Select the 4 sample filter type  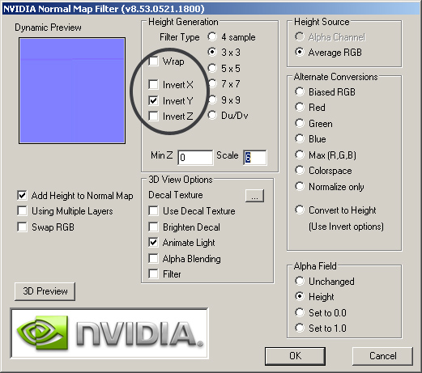point(212,36)
